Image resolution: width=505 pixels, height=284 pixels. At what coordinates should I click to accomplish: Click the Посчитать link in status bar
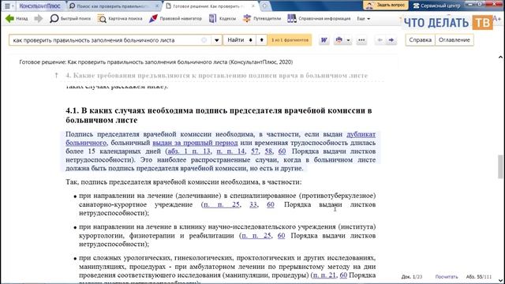click(x=447, y=277)
